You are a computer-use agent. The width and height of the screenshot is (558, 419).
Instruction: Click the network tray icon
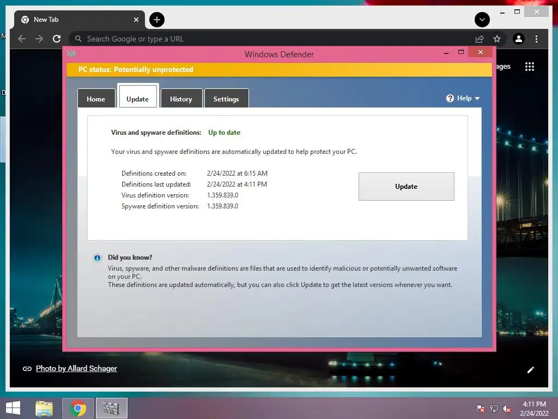coord(494,409)
